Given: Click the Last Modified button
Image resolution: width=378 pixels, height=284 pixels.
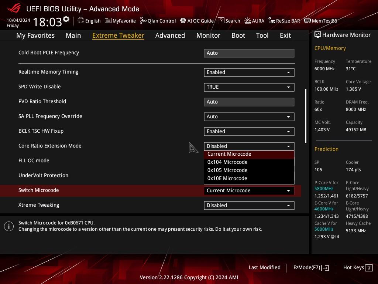Looking at the screenshot, I should tap(264, 268).
